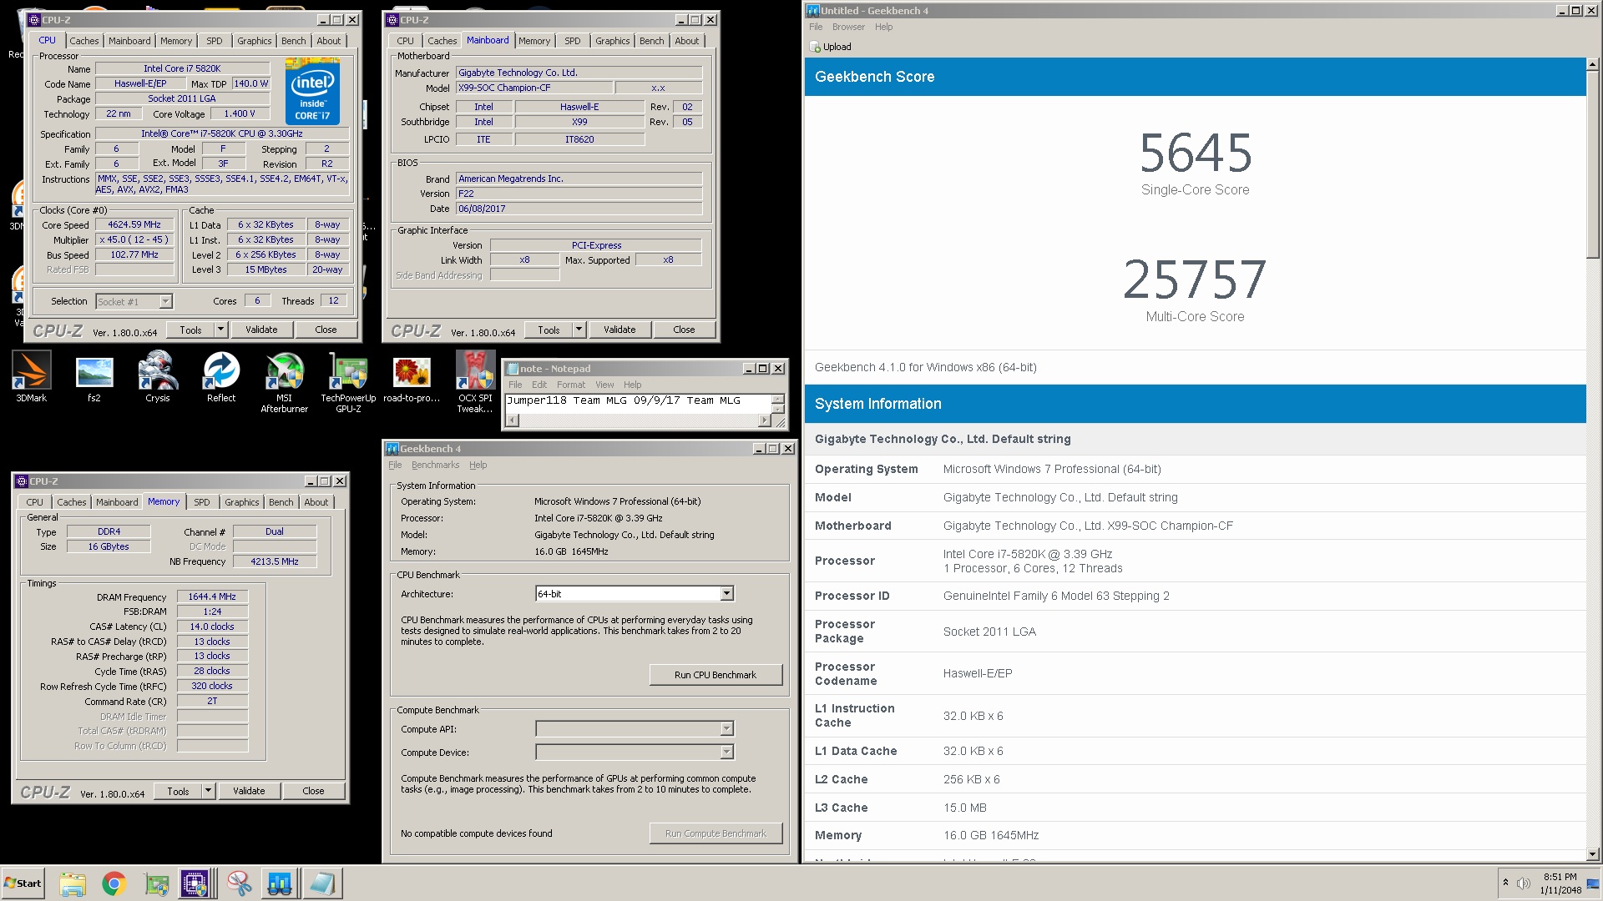Click inside Notepad text area

tap(639, 404)
